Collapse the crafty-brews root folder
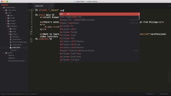Image resolution: width=171 pixels, height=96 pixels. point(2,7)
